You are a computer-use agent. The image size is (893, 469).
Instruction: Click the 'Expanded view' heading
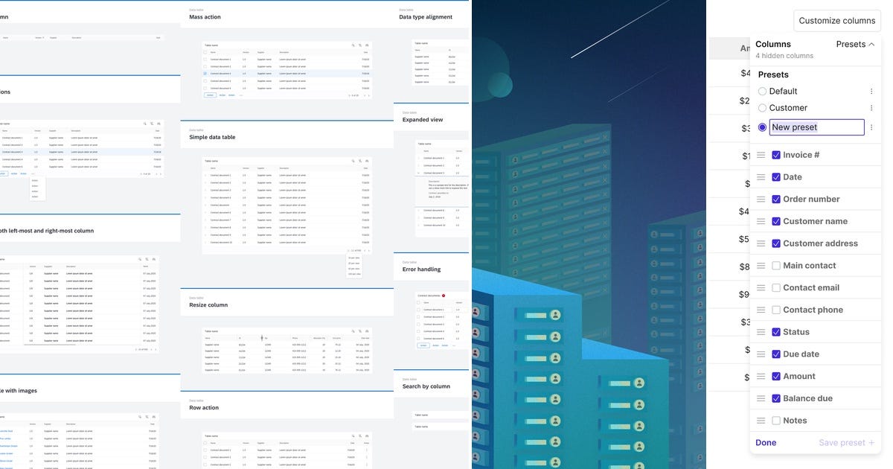click(x=423, y=119)
